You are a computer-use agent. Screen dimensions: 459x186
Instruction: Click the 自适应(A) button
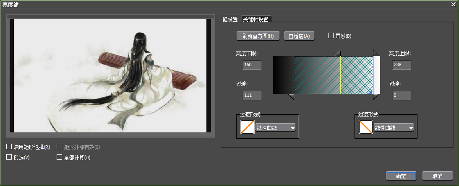tap(299, 36)
